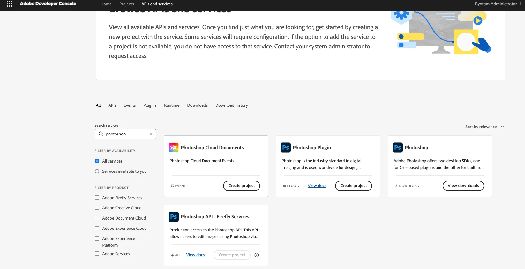This screenshot has width=525, height=269.
Task: Open the System Administrator account menu
Action: tap(496, 4)
